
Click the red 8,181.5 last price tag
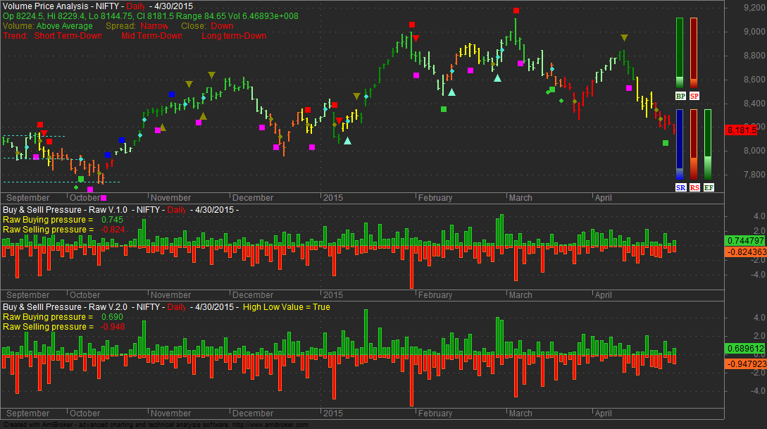coord(742,130)
